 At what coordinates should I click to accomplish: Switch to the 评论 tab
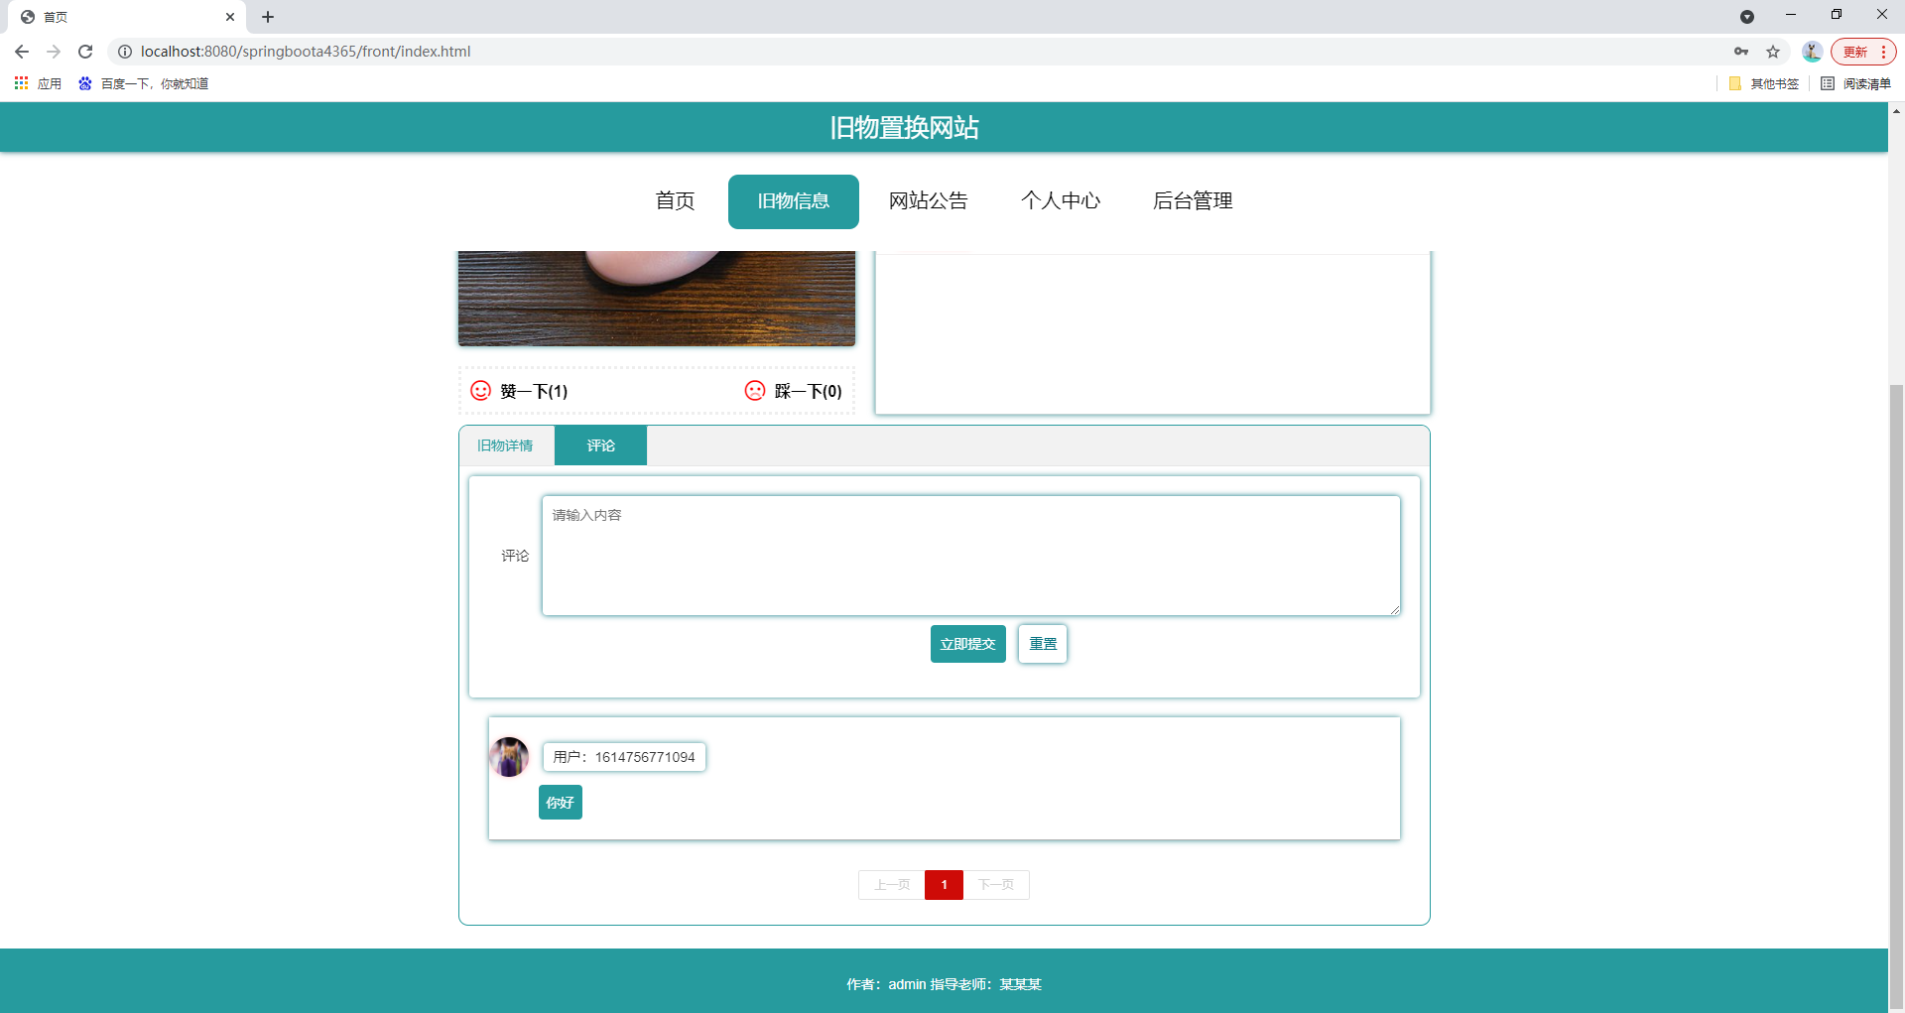click(600, 445)
